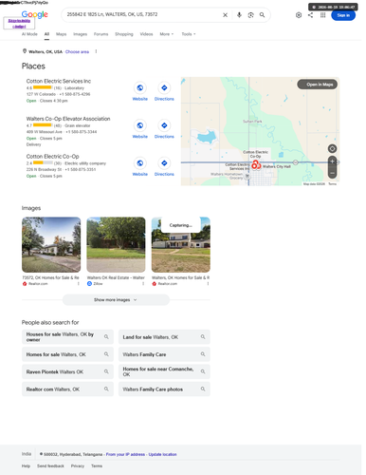Zoom in on the map
This screenshot has height=475, width=366.
point(332,161)
